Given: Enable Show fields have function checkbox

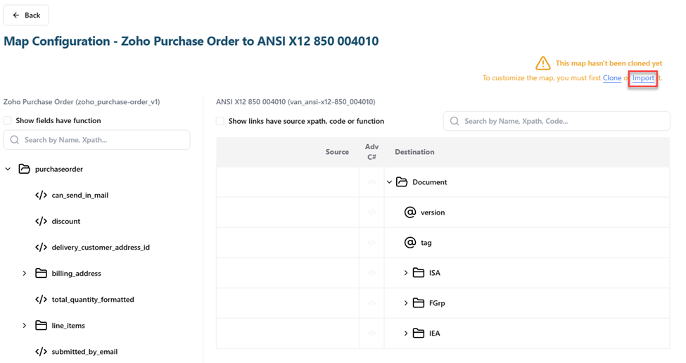Looking at the screenshot, I should point(8,120).
